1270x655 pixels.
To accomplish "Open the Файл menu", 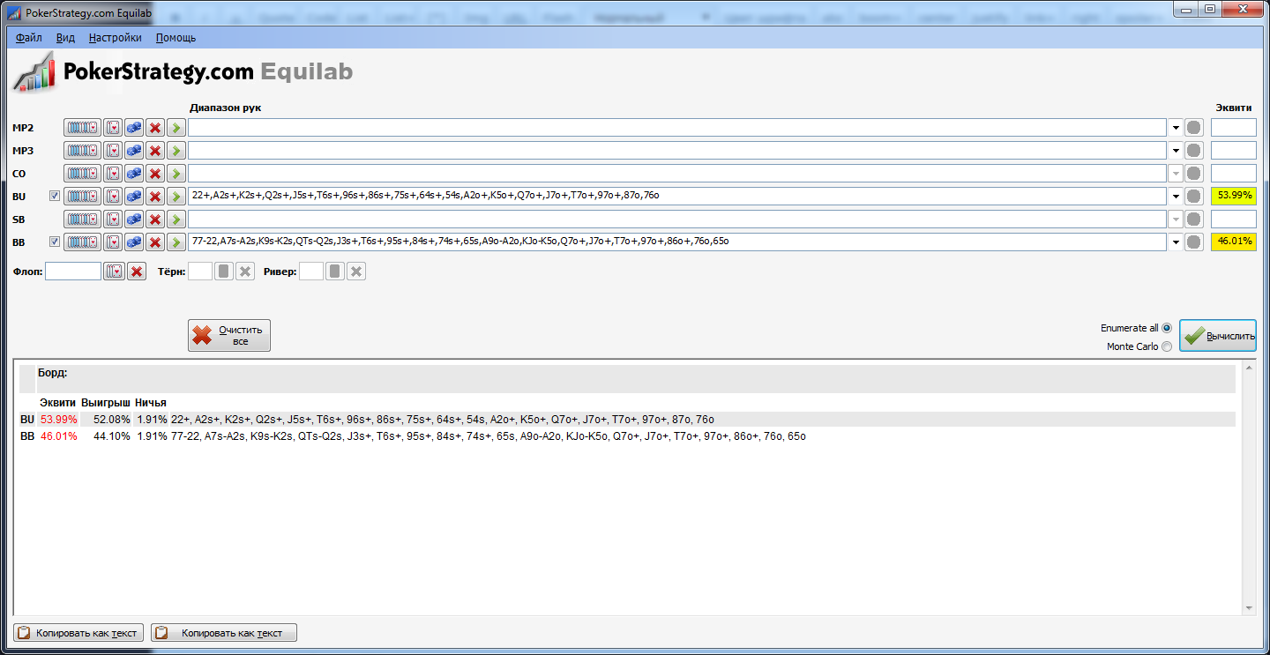I will 29,38.
